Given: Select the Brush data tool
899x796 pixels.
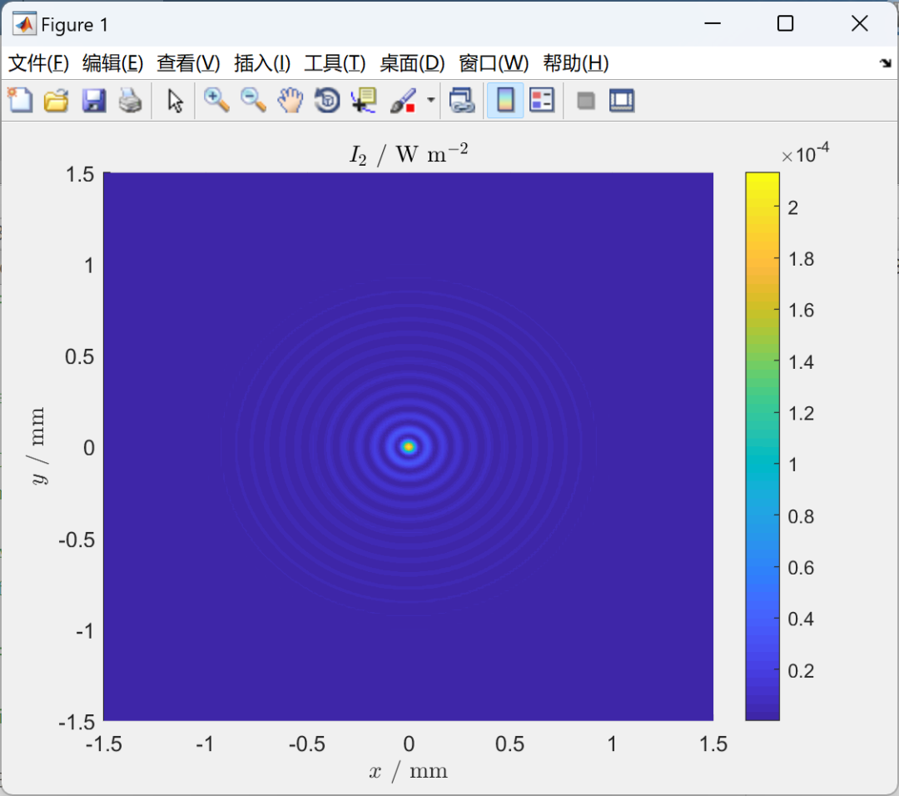Looking at the screenshot, I should tap(403, 101).
